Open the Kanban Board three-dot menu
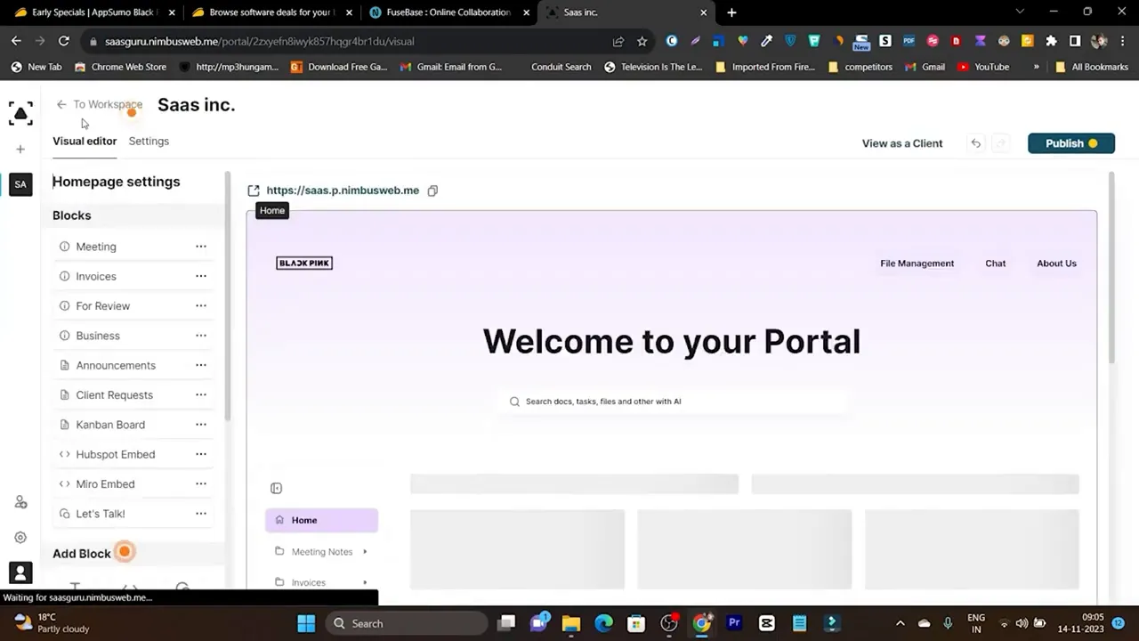The height and width of the screenshot is (641, 1139). [x=200, y=425]
